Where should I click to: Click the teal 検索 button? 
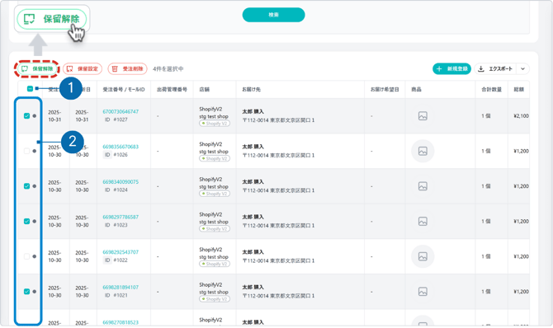coord(274,15)
